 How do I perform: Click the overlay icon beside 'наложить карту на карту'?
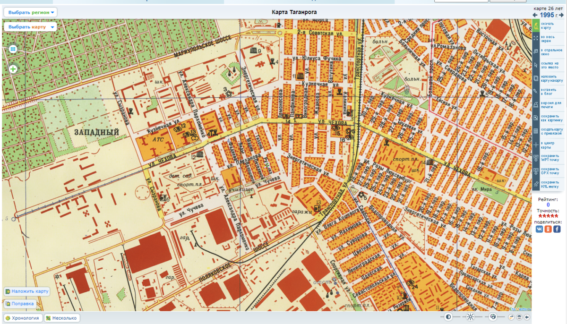535,78
